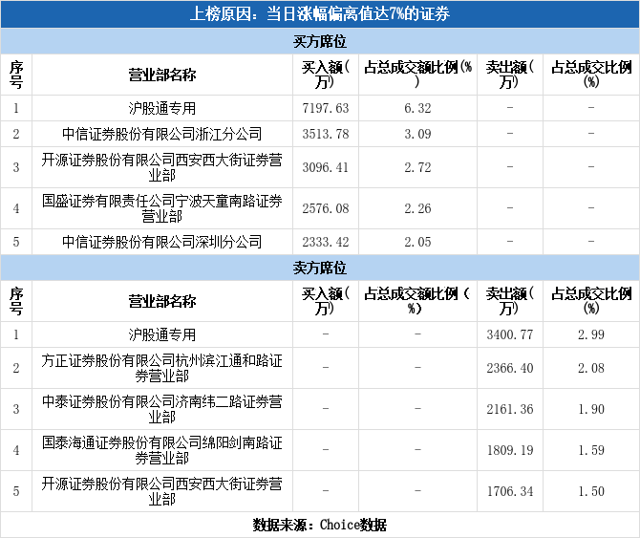This screenshot has height=538, width=640.
Task: Select 国盛证券有限责任公司宁波天童南路证券营业部 name
Action: coord(162,208)
